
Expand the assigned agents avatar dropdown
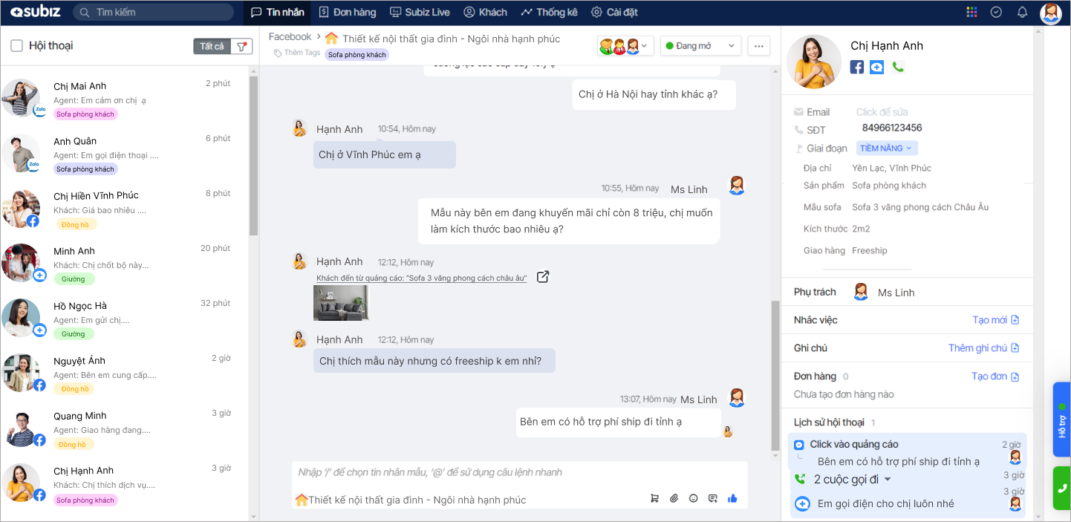(625, 46)
